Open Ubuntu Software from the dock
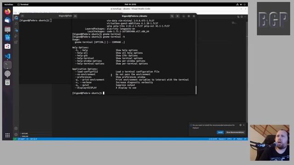The image size is (294, 165). (7, 46)
